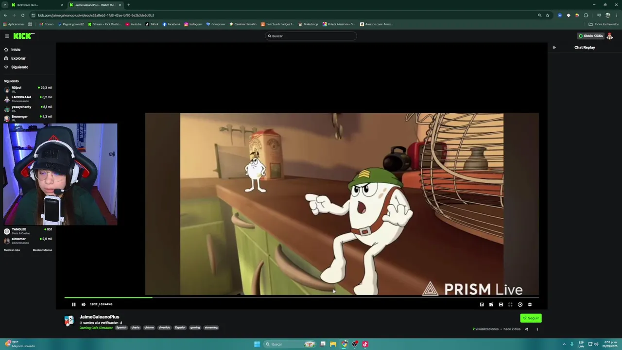Viewport: 622px width, 350px height.
Task: Open the Instagram bookmark
Action: [193, 24]
